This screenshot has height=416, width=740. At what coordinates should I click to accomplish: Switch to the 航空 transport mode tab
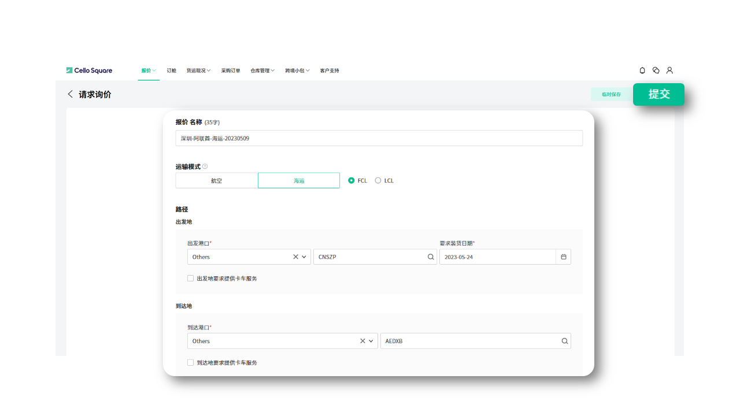[x=217, y=181]
